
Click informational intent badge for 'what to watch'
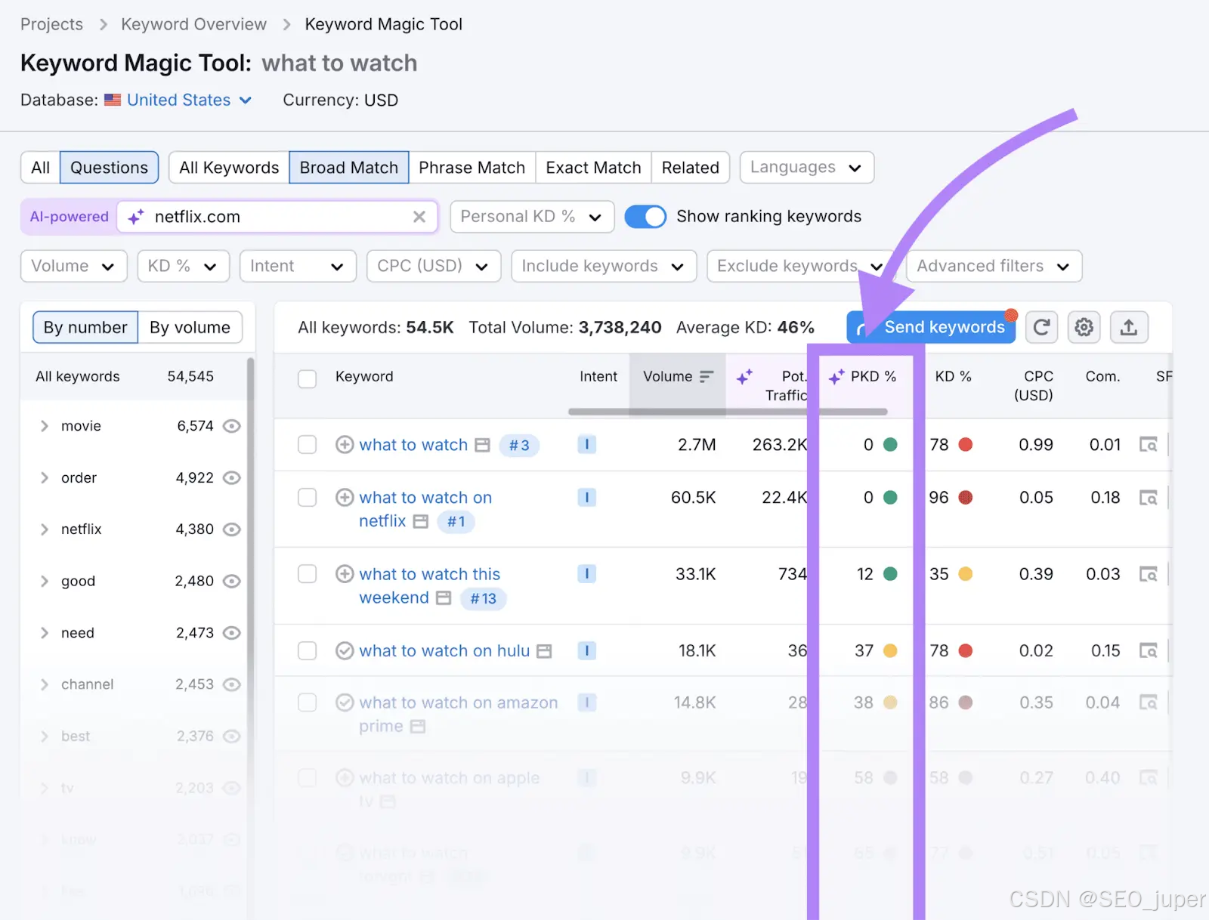[x=587, y=444]
